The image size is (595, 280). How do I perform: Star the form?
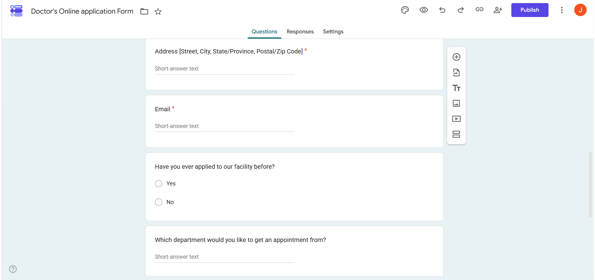click(158, 11)
